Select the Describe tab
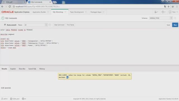The width and height of the screenshot is (179, 101). tap(22, 69)
